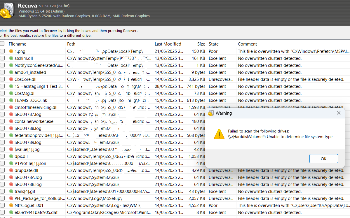The height and width of the screenshot is (218, 350).
Task: Click the green dot of federationprovider[1].js...
Action: (x=11, y=135)
